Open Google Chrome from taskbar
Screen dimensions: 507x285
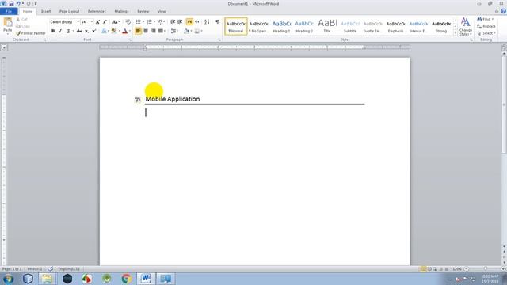point(127,278)
